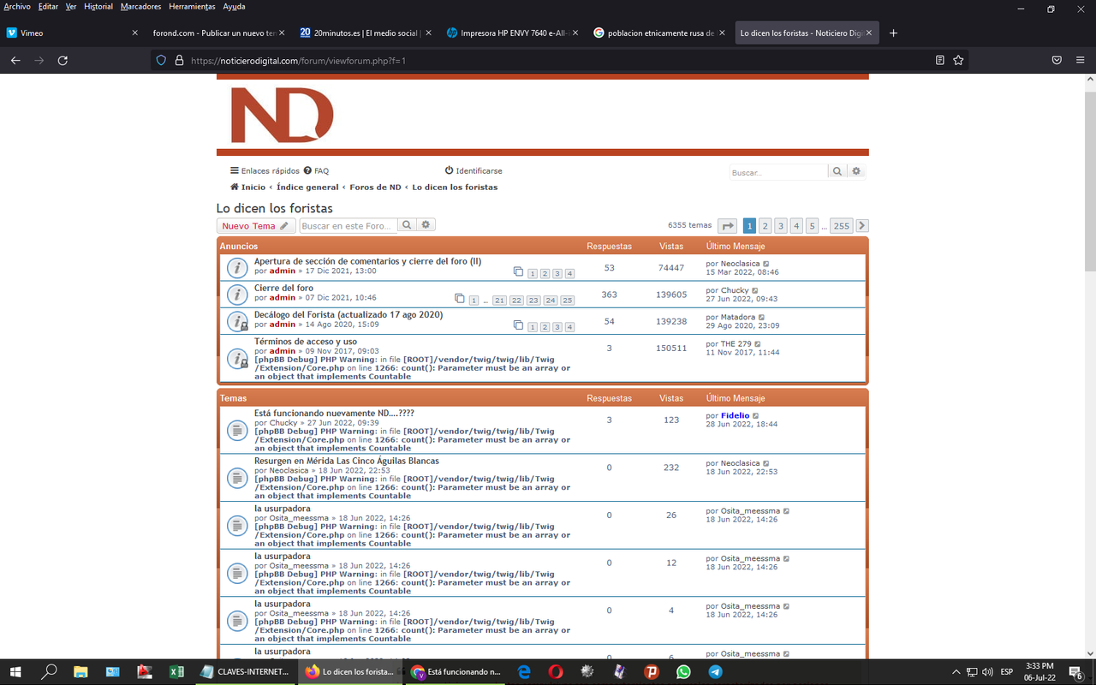Open CLAVES-INTERNET taskbar window
Image resolution: width=1096 pixels, height=685 pixels.
[245, 672]
